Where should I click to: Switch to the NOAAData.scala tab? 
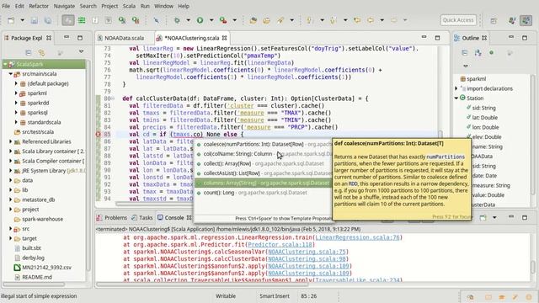pos(124,38)
